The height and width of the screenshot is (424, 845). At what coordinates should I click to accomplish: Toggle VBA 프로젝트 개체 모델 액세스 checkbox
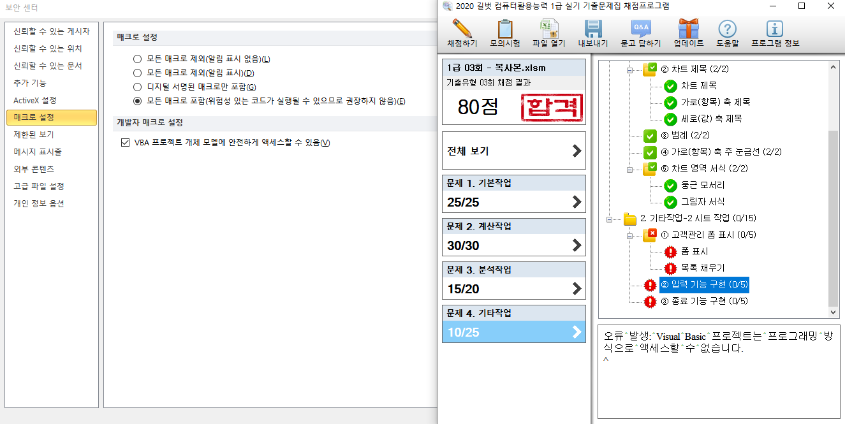(x=125, y=143)
